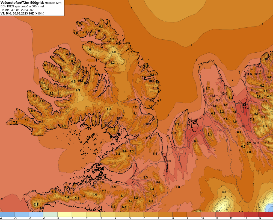Click the 3.9 temperature value

(x=114, y=52)
